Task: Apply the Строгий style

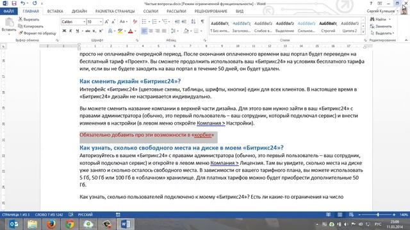Action: point(328,27)
